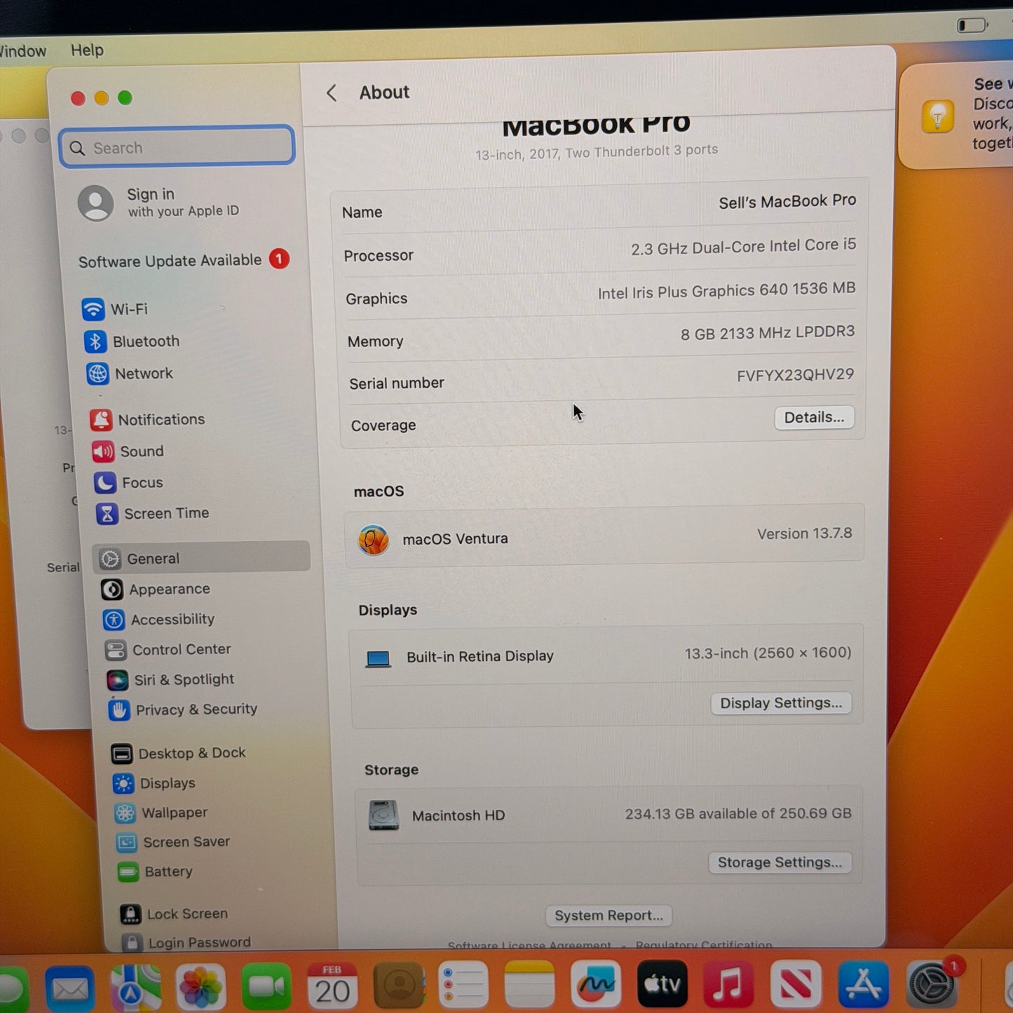Open Contacts from the Dock
The image size is (1013, 1013).
pyautogui.click(x=398, y=986)
